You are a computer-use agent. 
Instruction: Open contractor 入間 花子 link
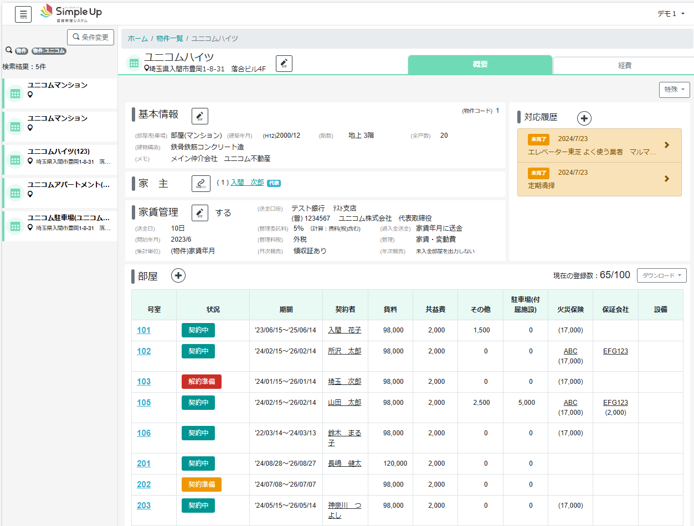pyautogui.click(x=345, y=330)
